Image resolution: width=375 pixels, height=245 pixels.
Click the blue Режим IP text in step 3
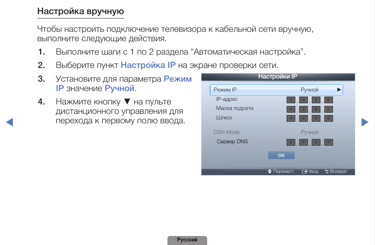point(177,79)
